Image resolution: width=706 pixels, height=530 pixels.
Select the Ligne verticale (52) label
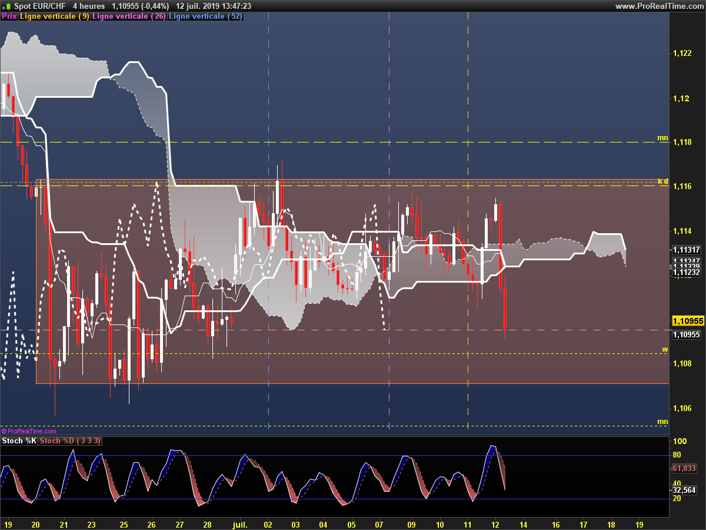205,16
